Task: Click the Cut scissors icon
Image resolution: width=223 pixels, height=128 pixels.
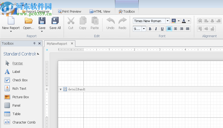Action: coord(71,21)
